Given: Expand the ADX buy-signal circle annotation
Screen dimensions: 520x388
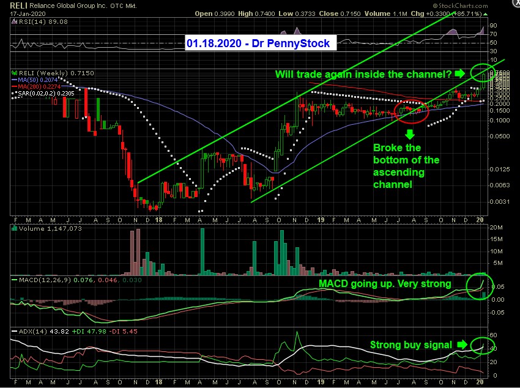Looking at the screenshot, I should tap(483, 346).
